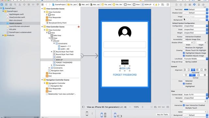
Task: Show the Connections inspector
Action: (x=203, y=5)
